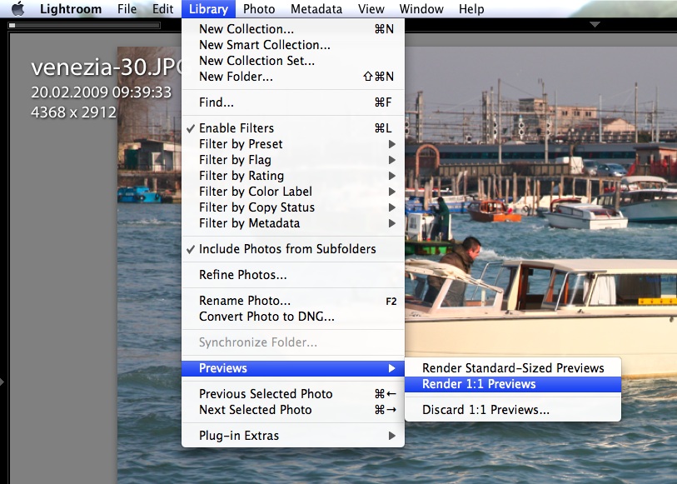
Task: Click the Apple logo menu icon
Action: (18, 9)
